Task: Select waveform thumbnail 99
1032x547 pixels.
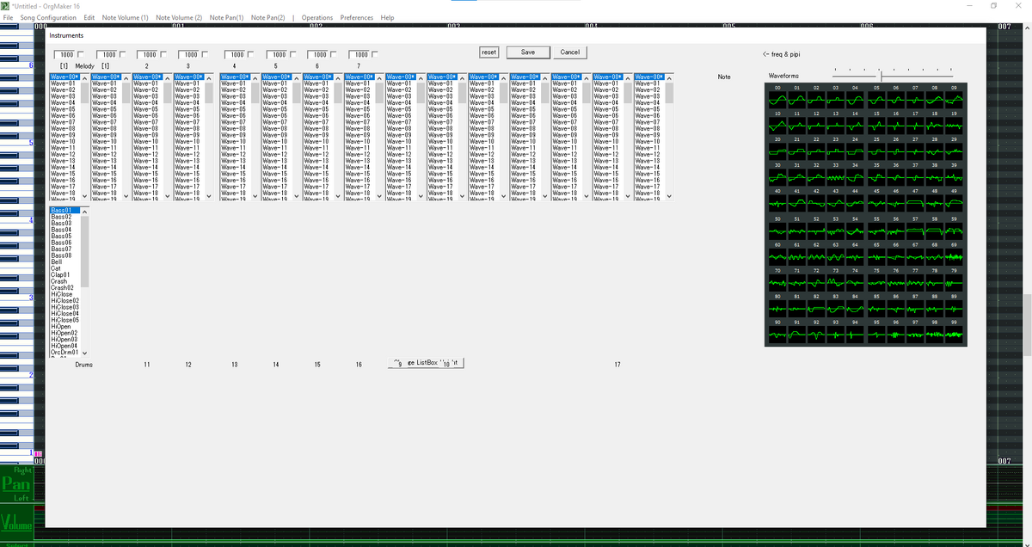Action: [x=955, y=333]
